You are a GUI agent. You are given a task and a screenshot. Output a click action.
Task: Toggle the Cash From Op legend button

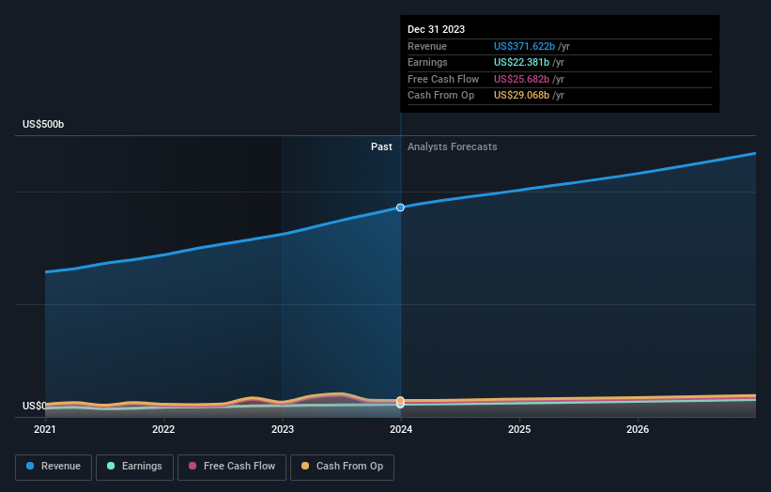(342, 467)
